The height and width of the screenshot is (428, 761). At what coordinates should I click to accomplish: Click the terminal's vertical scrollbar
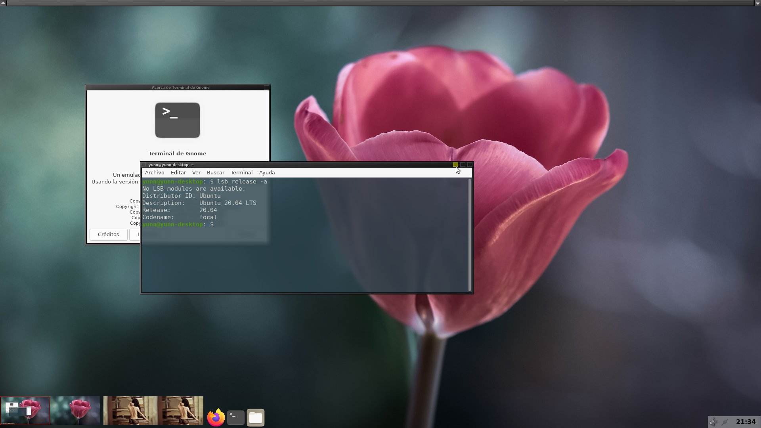click(470, 235)
